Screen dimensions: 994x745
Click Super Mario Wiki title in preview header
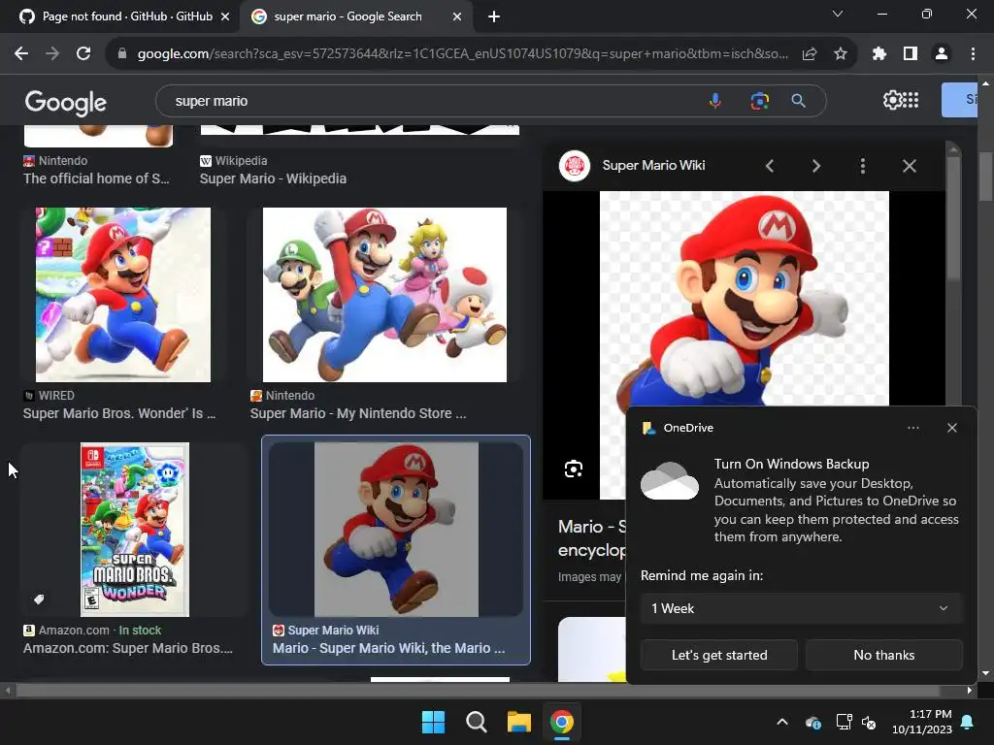click(653, 165)
